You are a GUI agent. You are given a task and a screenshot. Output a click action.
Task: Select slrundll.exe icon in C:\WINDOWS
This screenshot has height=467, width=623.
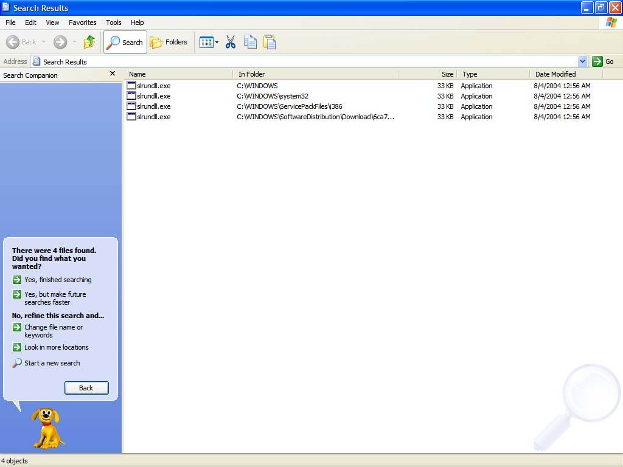(131, 85)
